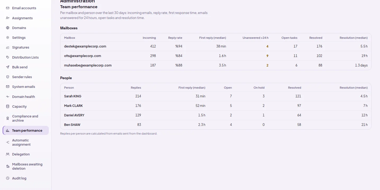Click the Unanswered >24 h column header
The image size is (380, 190).
[255, 38]
